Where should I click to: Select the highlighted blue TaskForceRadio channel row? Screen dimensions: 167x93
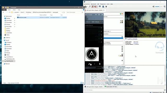tap(113, 38)
